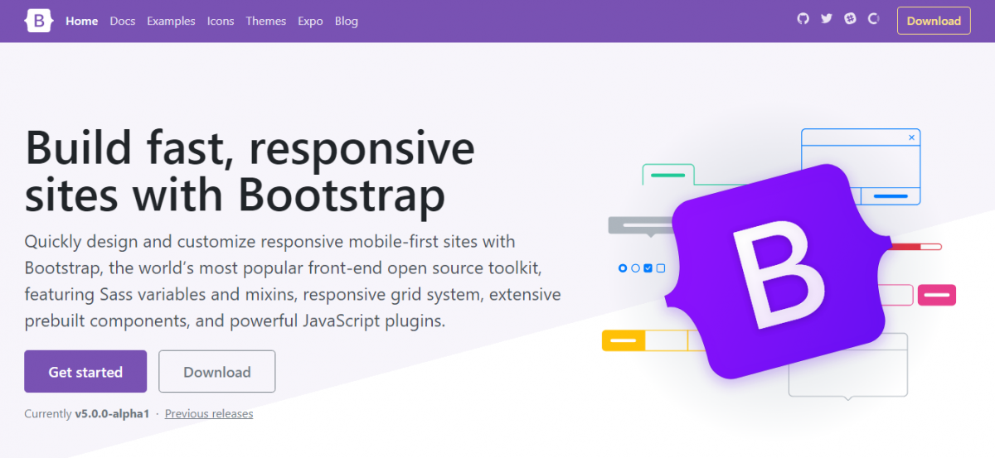Click the outlined Download button in hero
Screen dimensions: 995x458
pos(217,372)
